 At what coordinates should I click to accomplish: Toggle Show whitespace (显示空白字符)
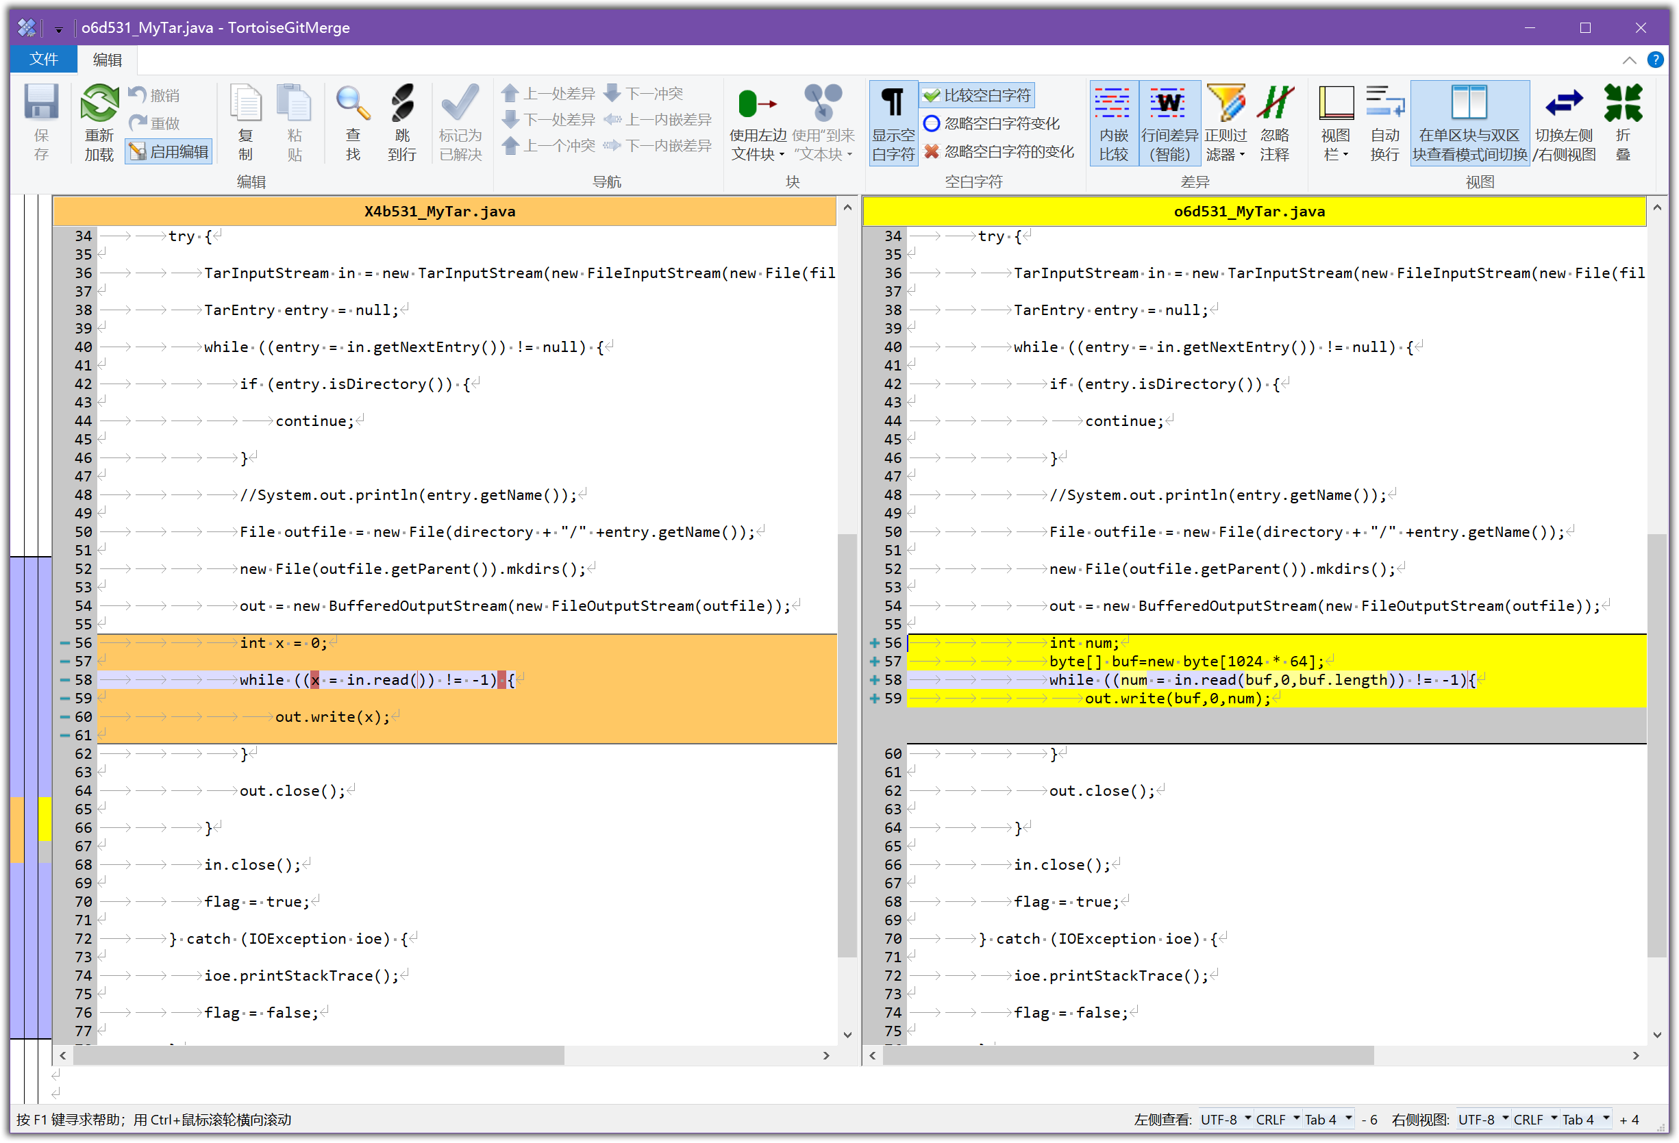[x=893, y=122]
